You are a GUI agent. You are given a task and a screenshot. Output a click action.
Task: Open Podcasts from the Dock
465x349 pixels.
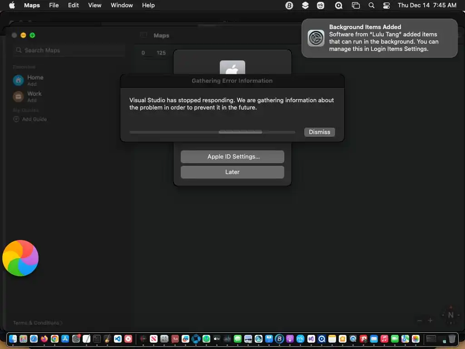[x=290, y=339]
